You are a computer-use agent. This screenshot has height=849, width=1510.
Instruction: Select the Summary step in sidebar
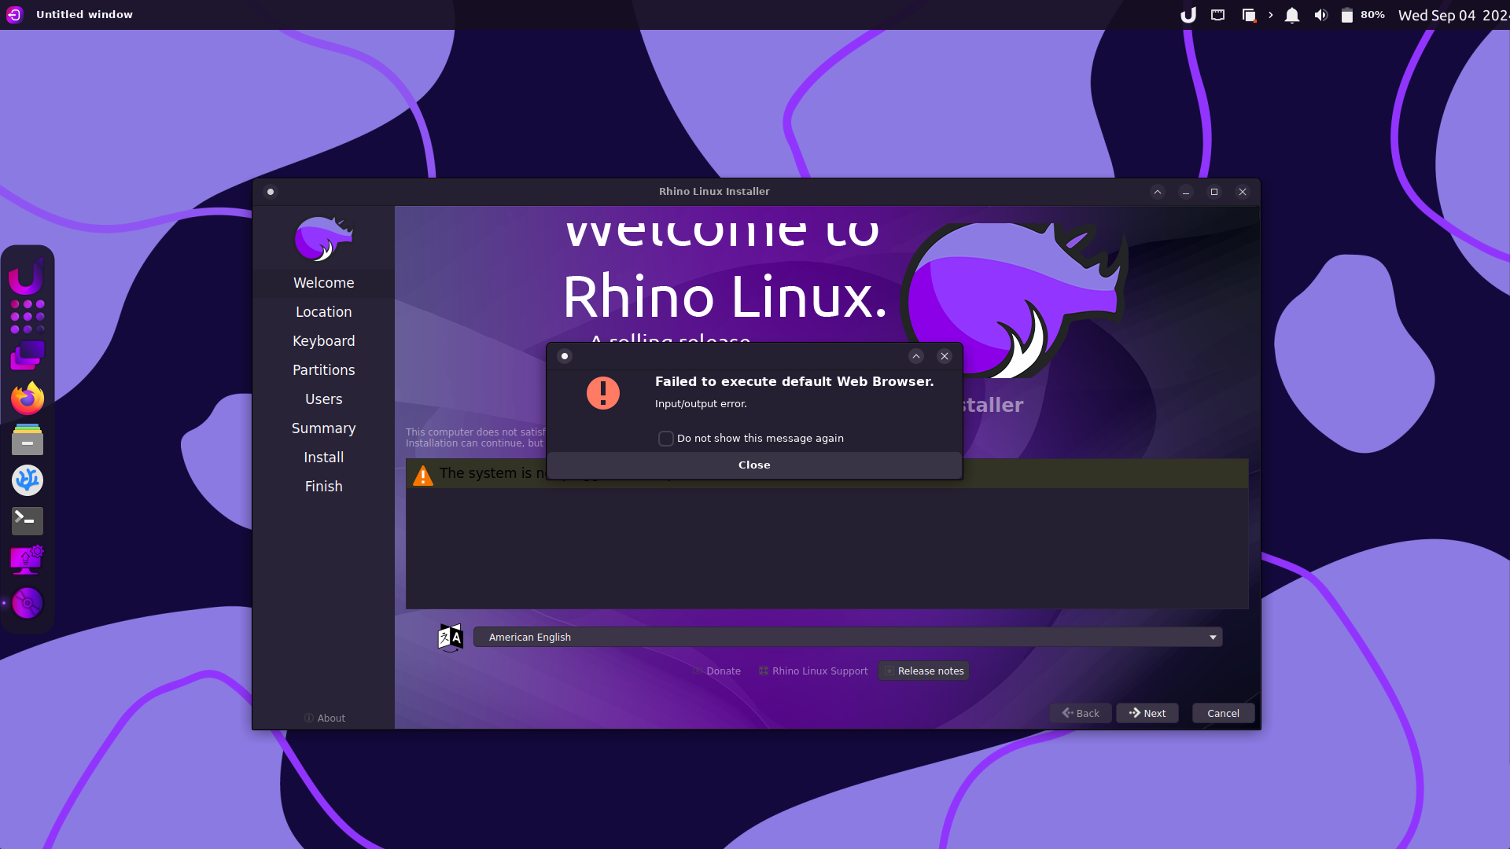[324, 428]
